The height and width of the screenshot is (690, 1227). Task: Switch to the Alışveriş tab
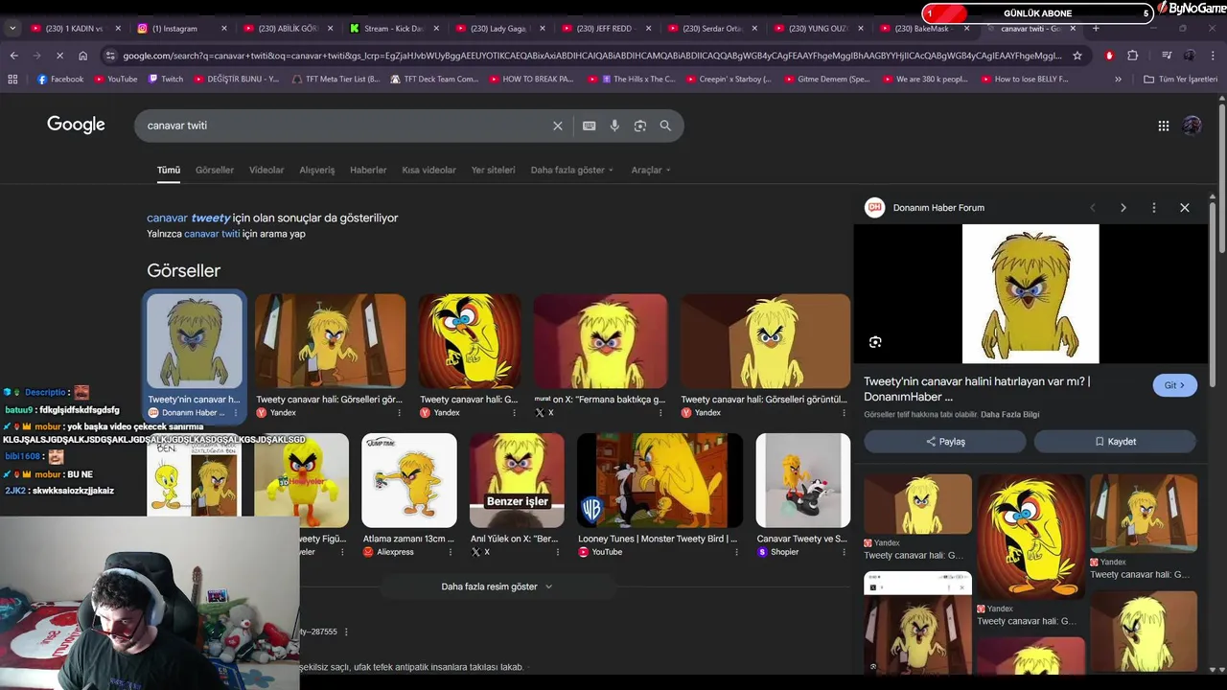tap(317, 170)
